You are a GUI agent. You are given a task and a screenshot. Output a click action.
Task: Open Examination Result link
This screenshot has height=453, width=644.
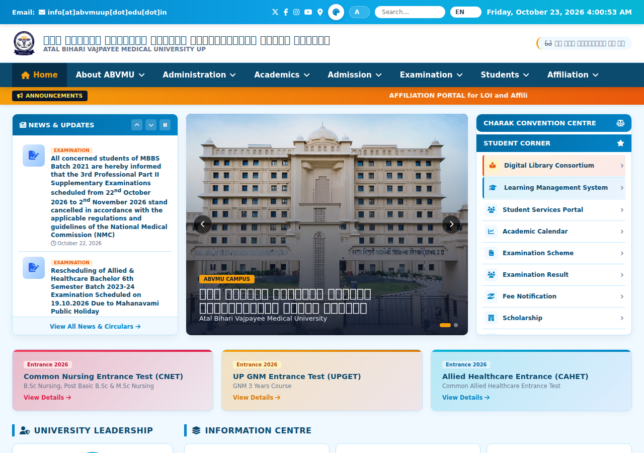click(554, 275)
